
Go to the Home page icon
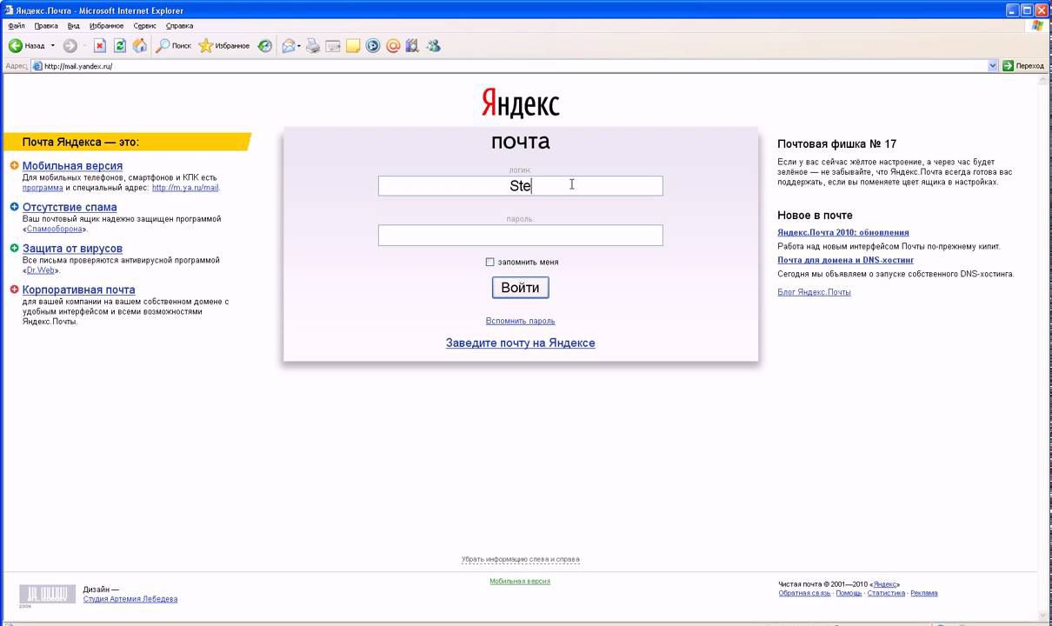[x=139, y=46]
